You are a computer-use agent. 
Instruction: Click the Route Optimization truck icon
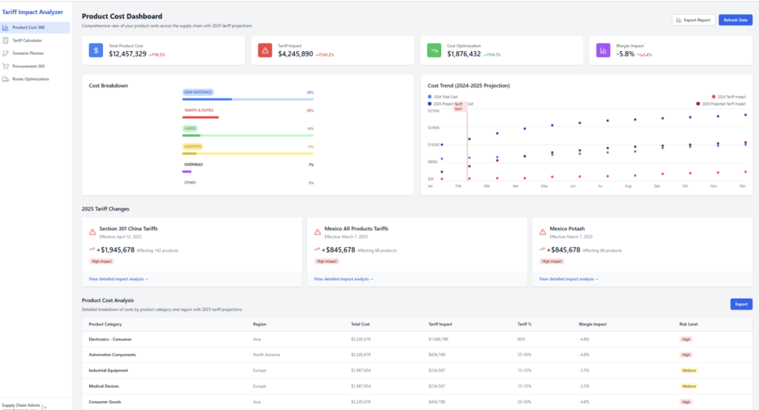click(5, 78)
